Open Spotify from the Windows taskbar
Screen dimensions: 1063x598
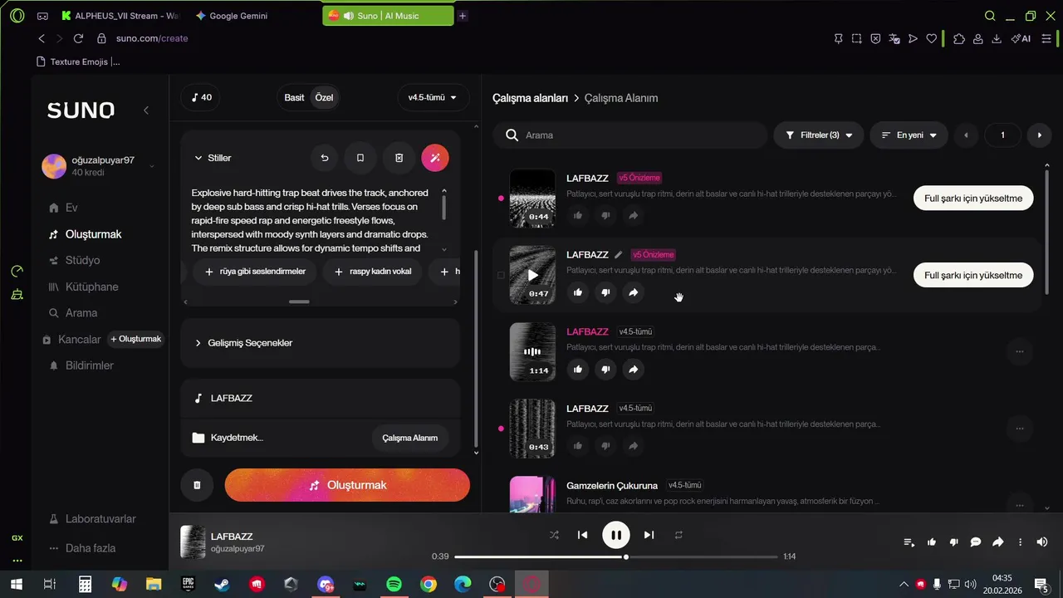tap(394, 585)
